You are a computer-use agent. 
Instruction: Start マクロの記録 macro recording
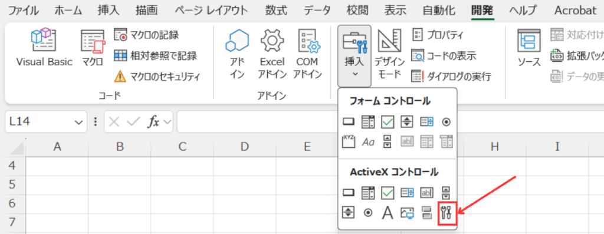pyautogui.click(x=147, y=35)
